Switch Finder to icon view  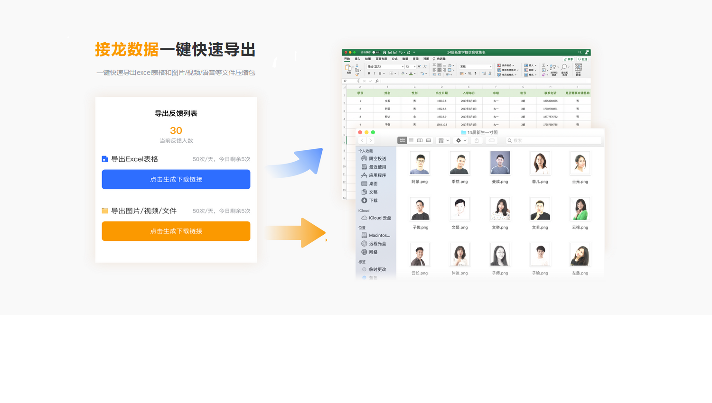point(402,140)
